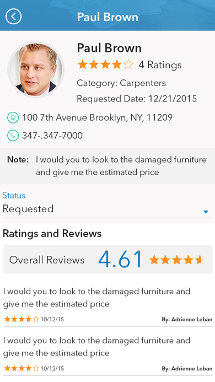Screen dimensions: 215x382
Task: Tap the back arrow icon
Action: point(14,17)
